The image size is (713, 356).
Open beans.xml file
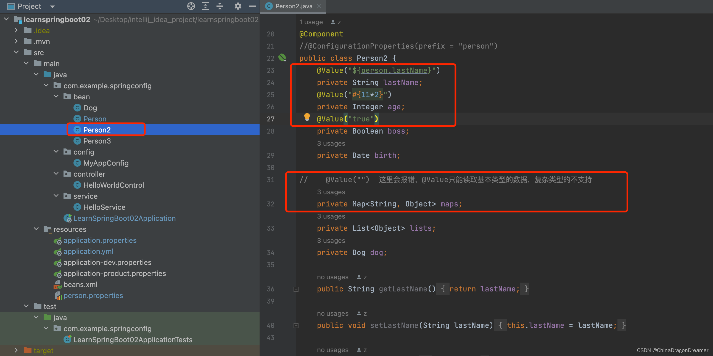pos(80,285)
